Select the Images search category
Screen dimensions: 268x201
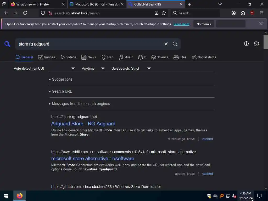click(x=47, y=57)
